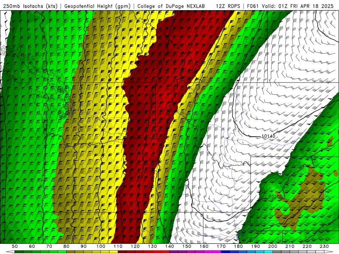Click the 230 value on the color scale
The width and height of the screenshot is (339, 254).
(x=324, y=246)
